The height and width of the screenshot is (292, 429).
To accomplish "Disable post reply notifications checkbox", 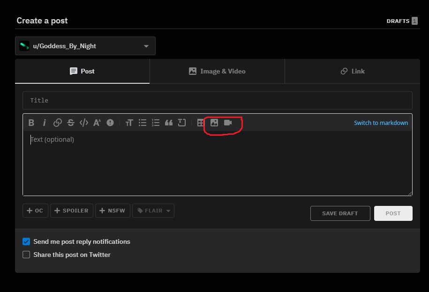I will (26, 241).
